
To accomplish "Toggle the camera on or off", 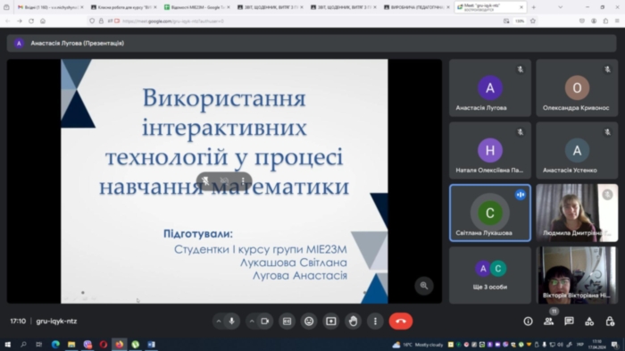I will point(265,322).
